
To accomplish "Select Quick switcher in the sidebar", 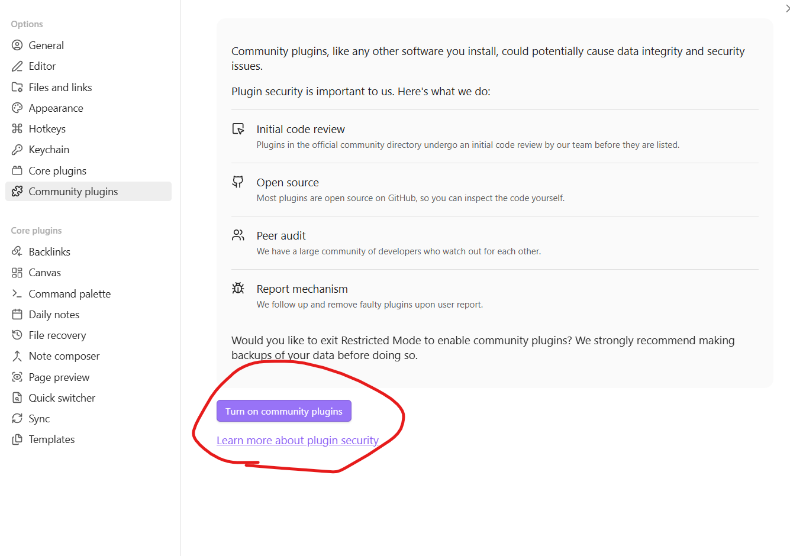I will (x=88, y=397).
